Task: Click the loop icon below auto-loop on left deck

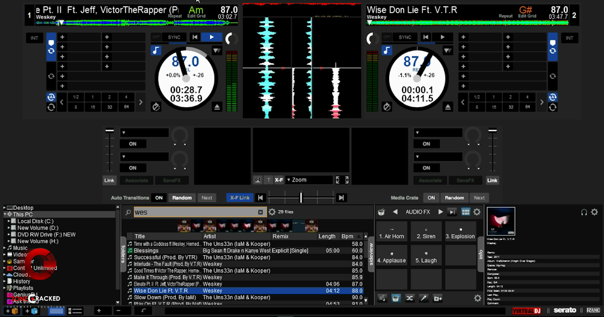Action: coord(51,107)
